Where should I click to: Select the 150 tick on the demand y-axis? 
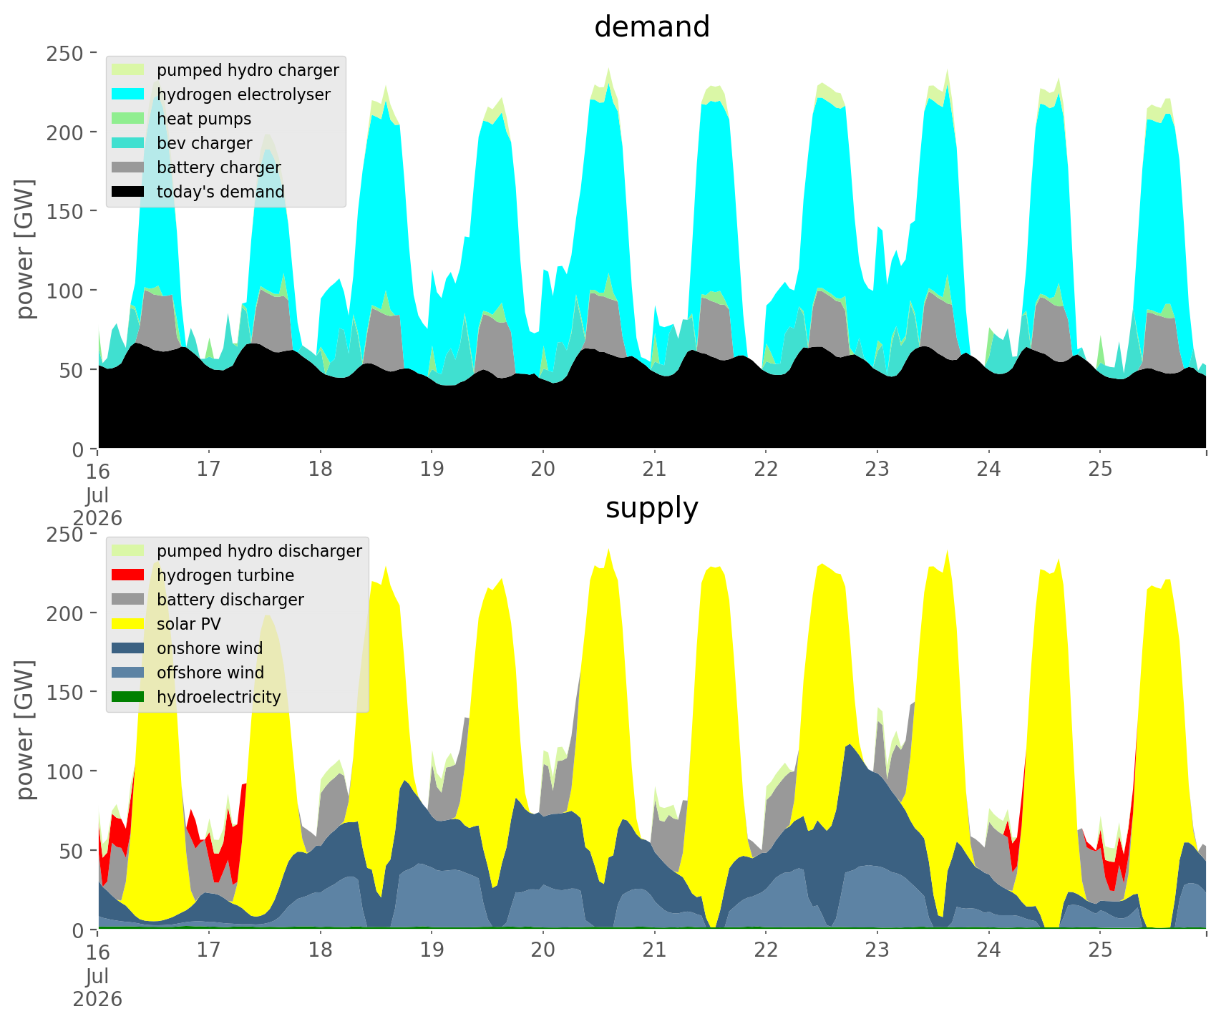pyautogui.click(x=67, y=212)
